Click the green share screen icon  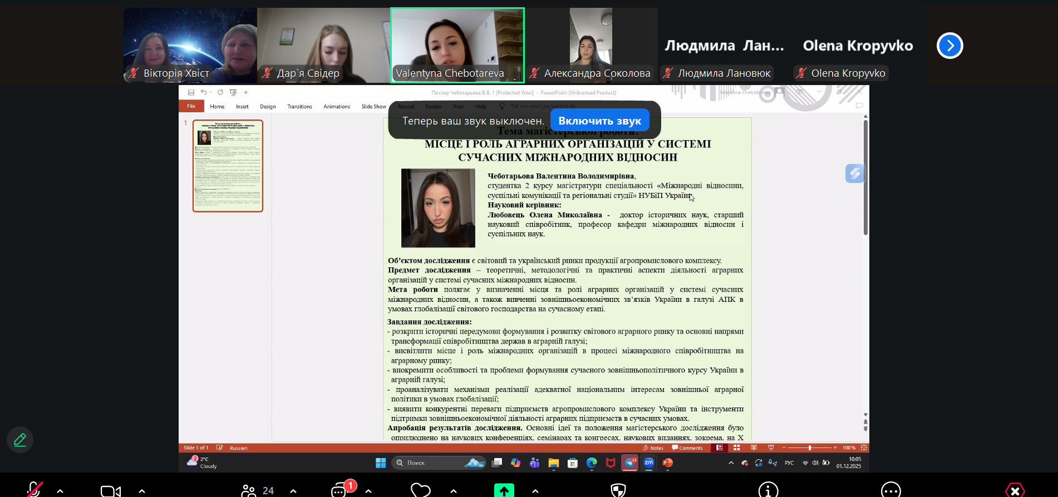(504, 490)
